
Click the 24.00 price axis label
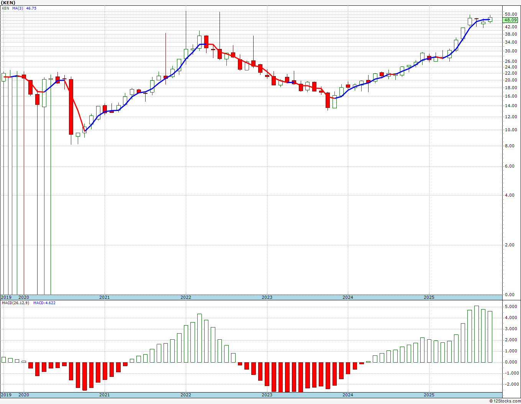click(511, 67)
